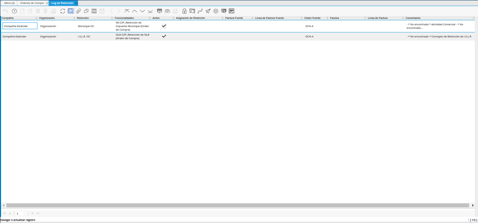Toggle Activo checkbox in I.S.L.R. OC row
Viewport: 478px width, 223px height.
[164, 36]
